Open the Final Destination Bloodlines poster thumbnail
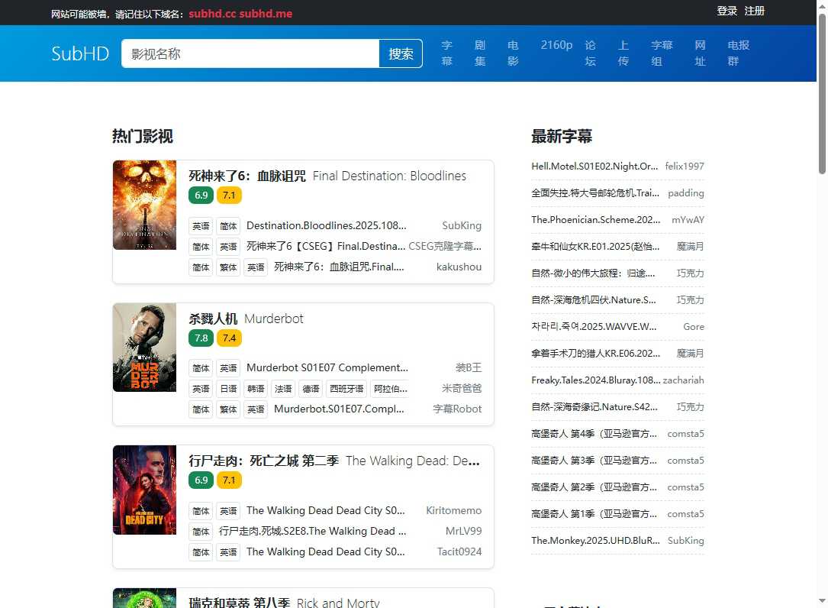 pyautogui.click(x=145, y=205)
